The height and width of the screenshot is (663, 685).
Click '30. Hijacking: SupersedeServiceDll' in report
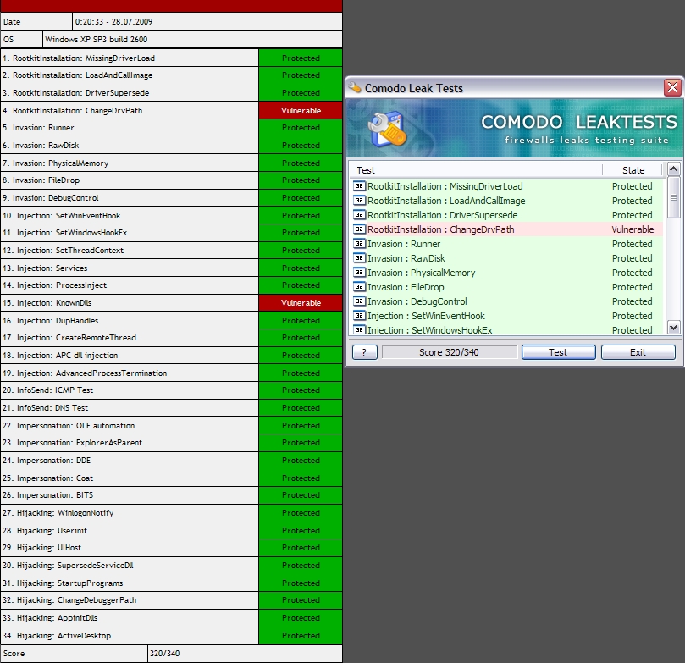tap(68, 565)
